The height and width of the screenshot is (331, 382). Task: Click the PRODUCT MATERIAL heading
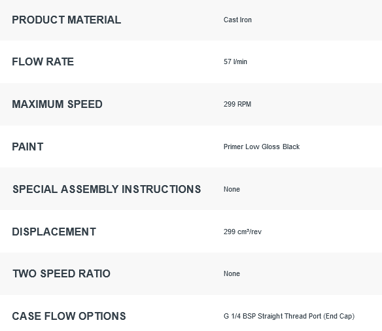pos(66,20)
